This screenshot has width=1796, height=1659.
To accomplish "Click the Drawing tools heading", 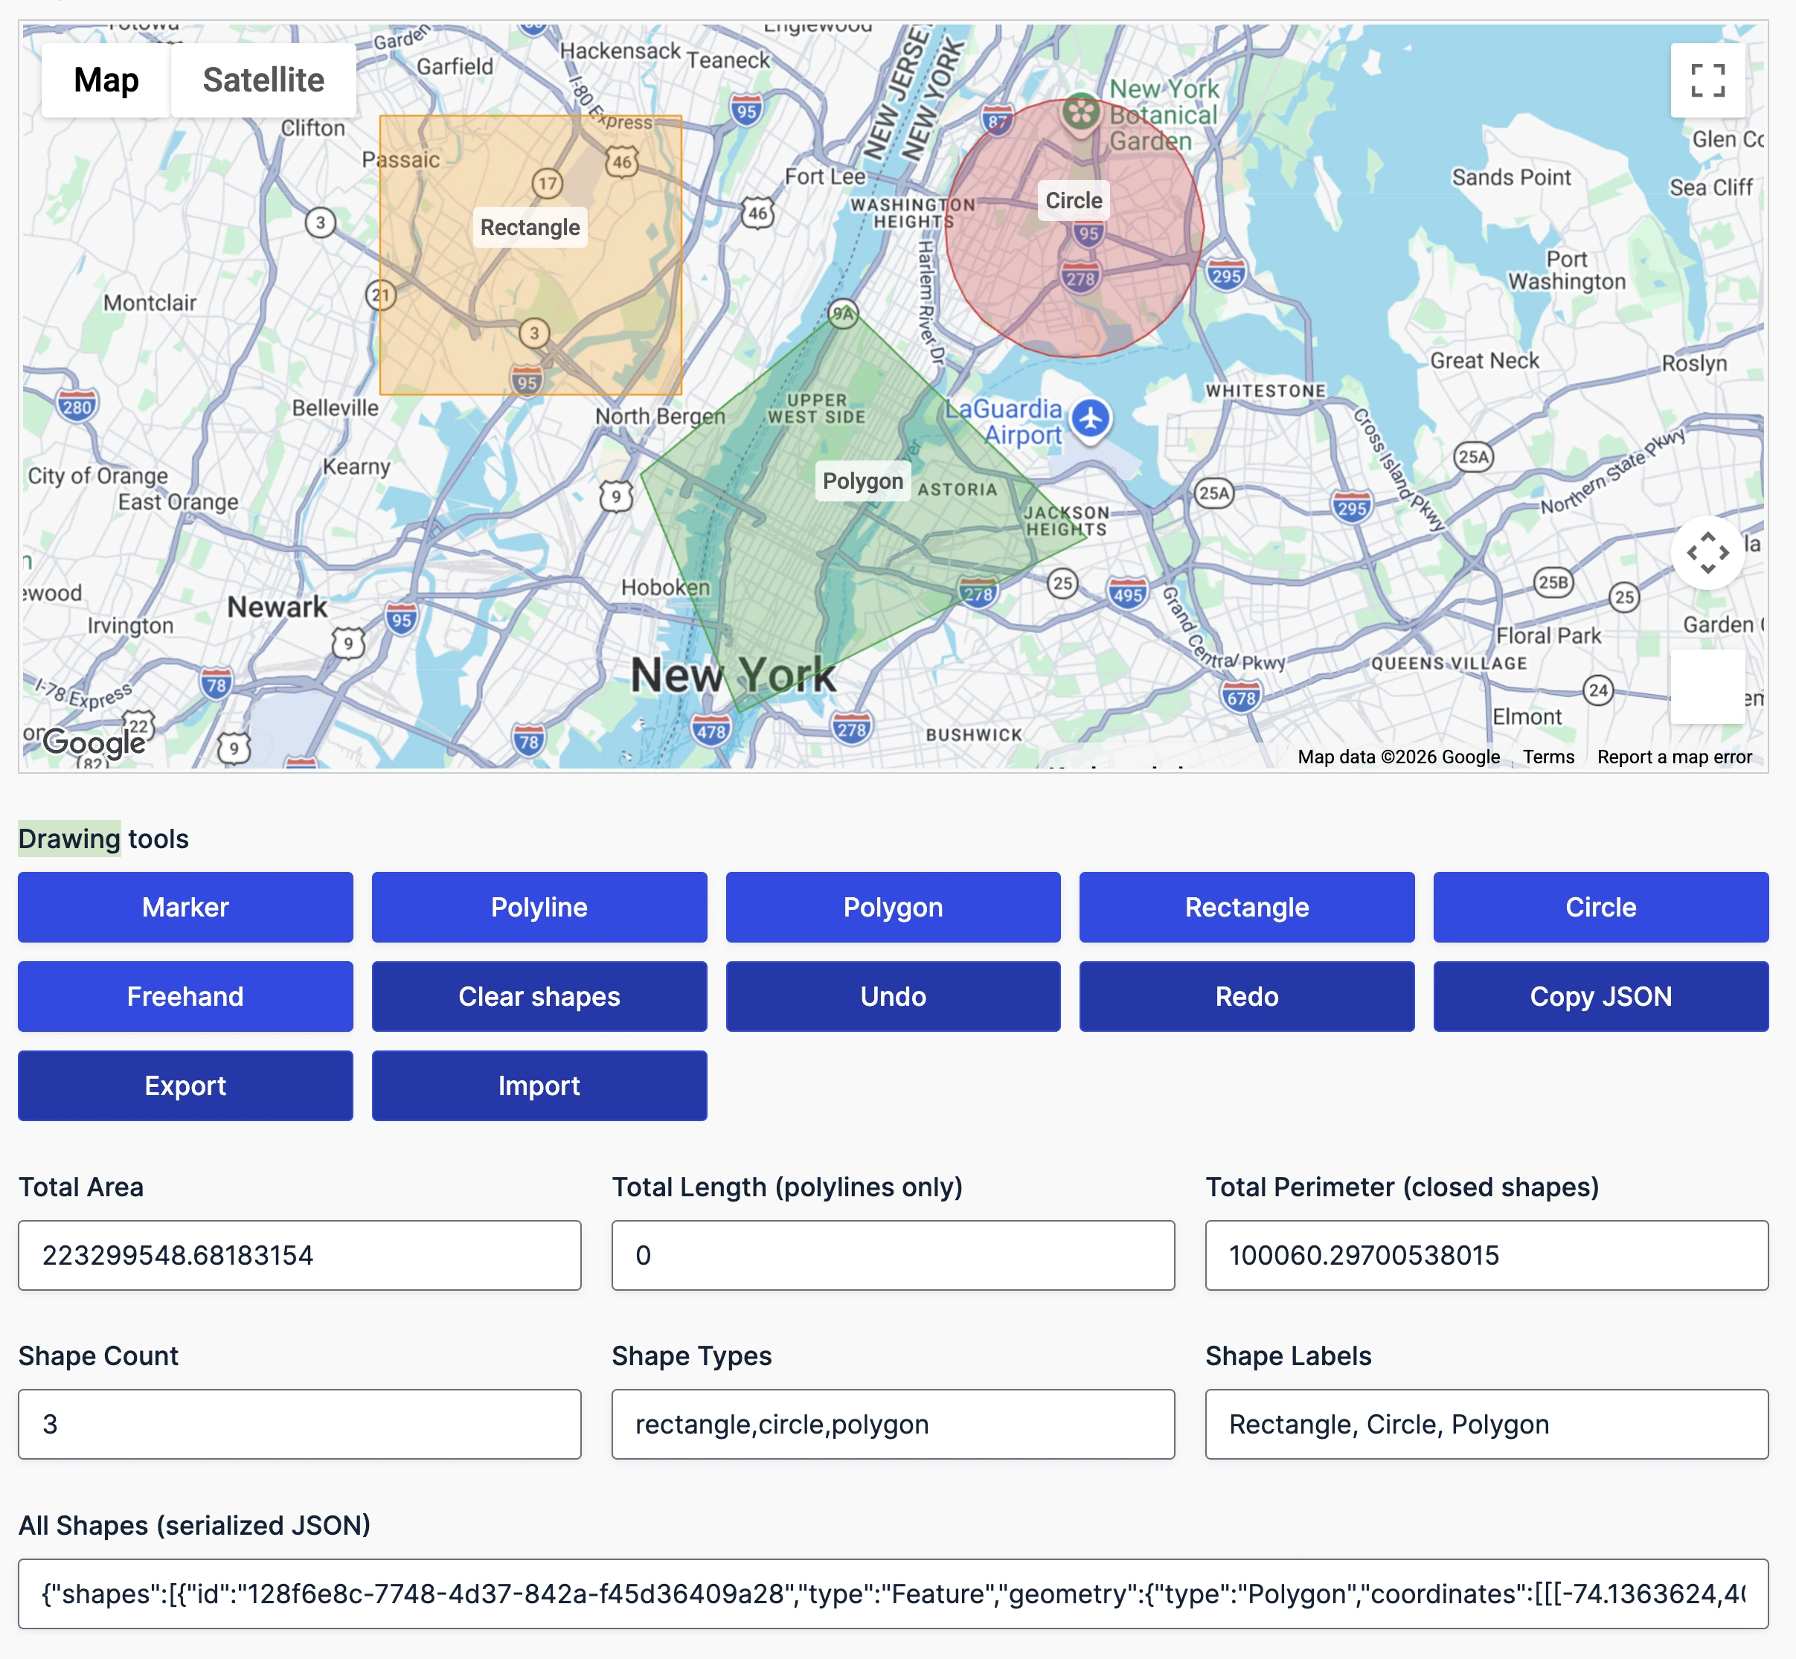I will click(x=103, y=838).
